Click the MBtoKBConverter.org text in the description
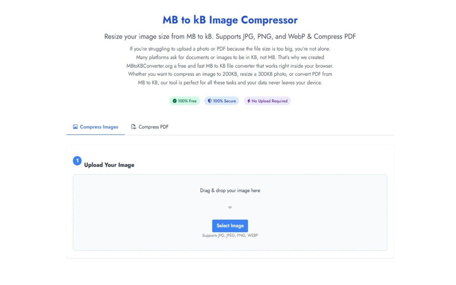 tap(150, 66)
